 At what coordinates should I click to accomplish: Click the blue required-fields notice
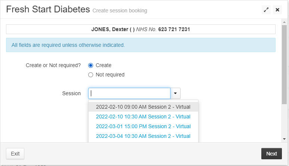point(141,45)
